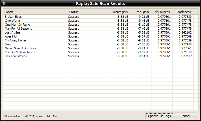The image size is (201, 121).
Task: Click the 0.976318 track peak value
Action: pos(185,52)
